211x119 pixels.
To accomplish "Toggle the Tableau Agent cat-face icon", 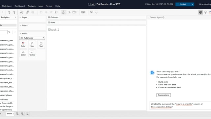I will point(200,12).
